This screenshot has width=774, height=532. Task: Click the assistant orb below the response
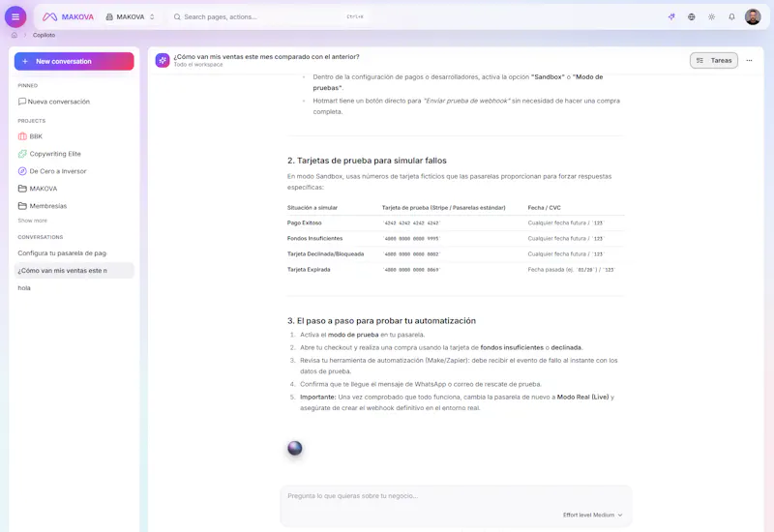(295, 448)
